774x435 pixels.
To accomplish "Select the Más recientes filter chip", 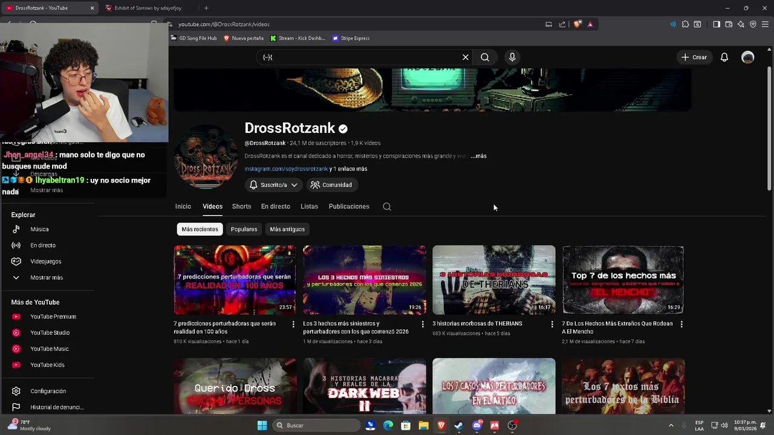I will tap(200, 229).
